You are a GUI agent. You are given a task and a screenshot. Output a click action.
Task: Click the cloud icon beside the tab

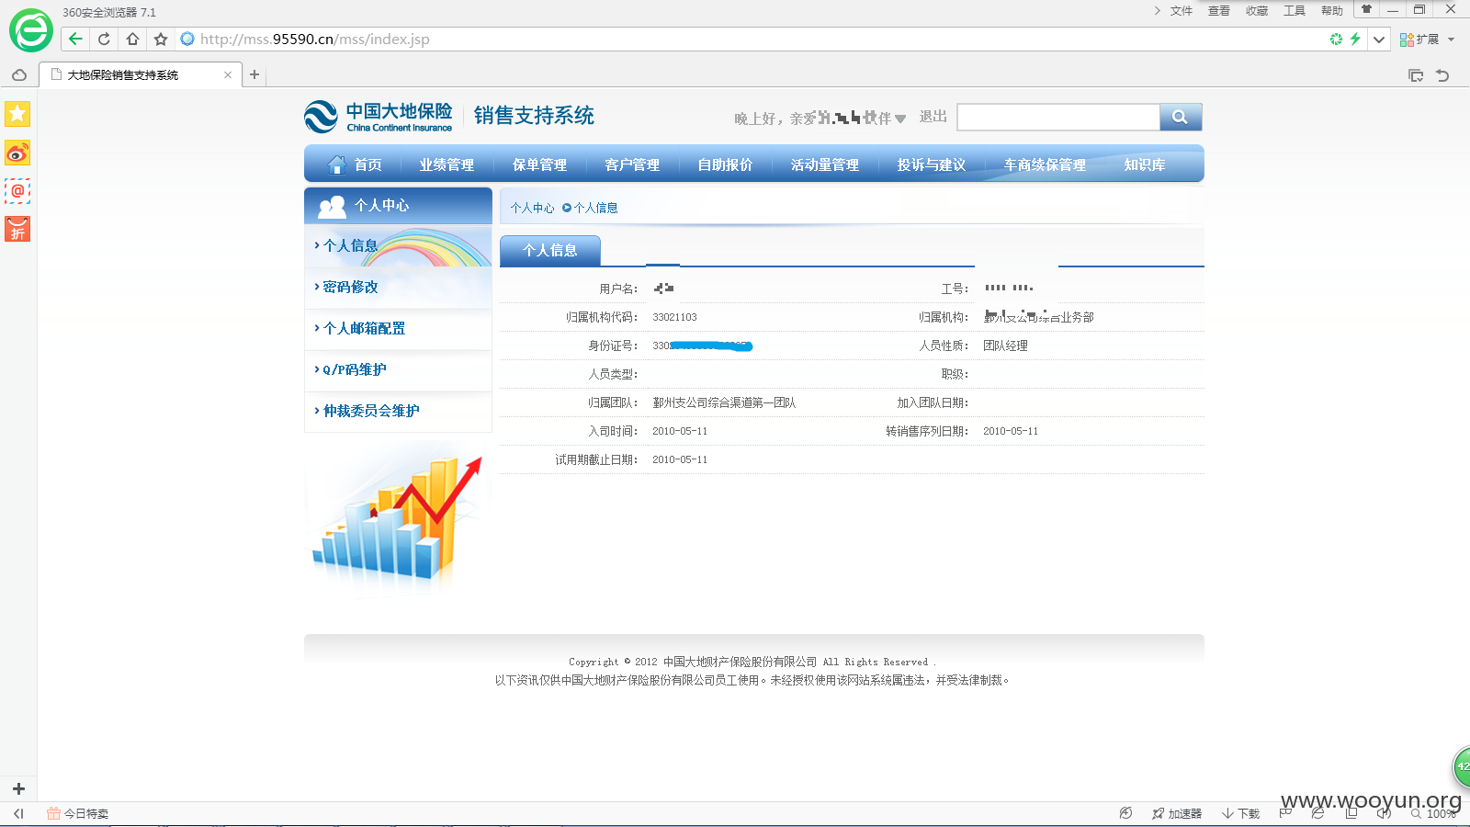19,75
